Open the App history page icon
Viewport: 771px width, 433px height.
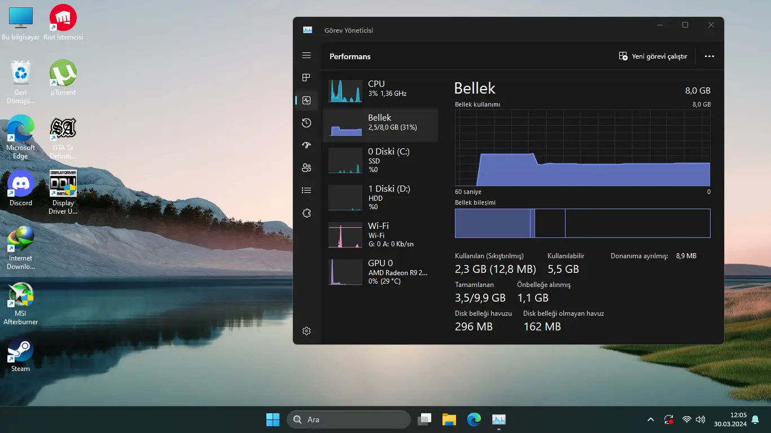(x=306, y=123)
